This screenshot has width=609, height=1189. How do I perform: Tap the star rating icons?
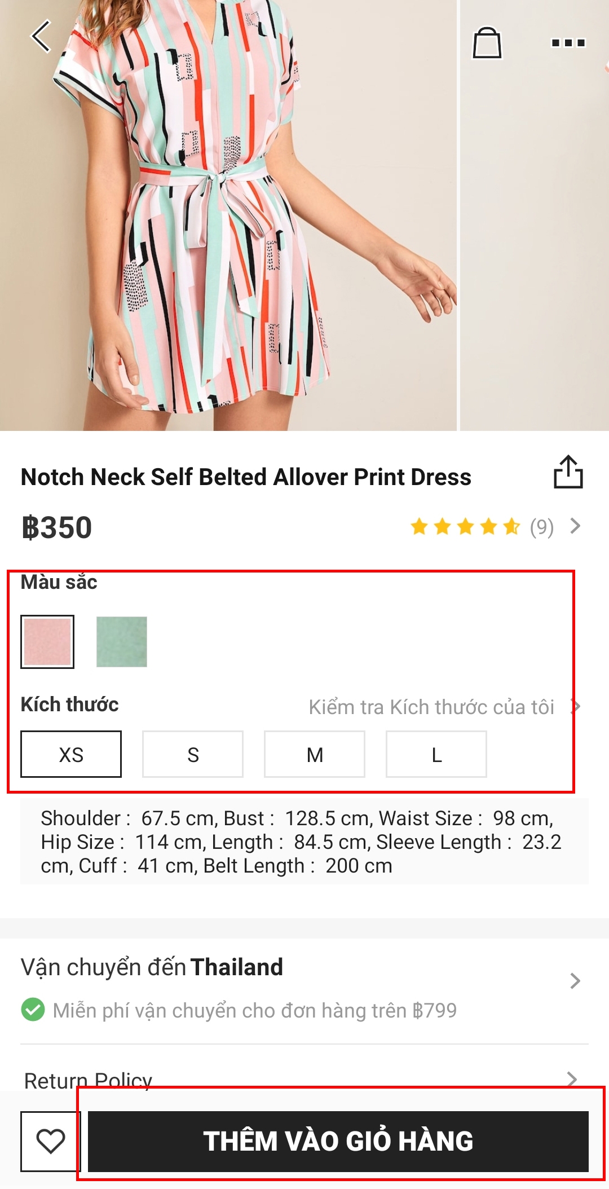point(465,527)
